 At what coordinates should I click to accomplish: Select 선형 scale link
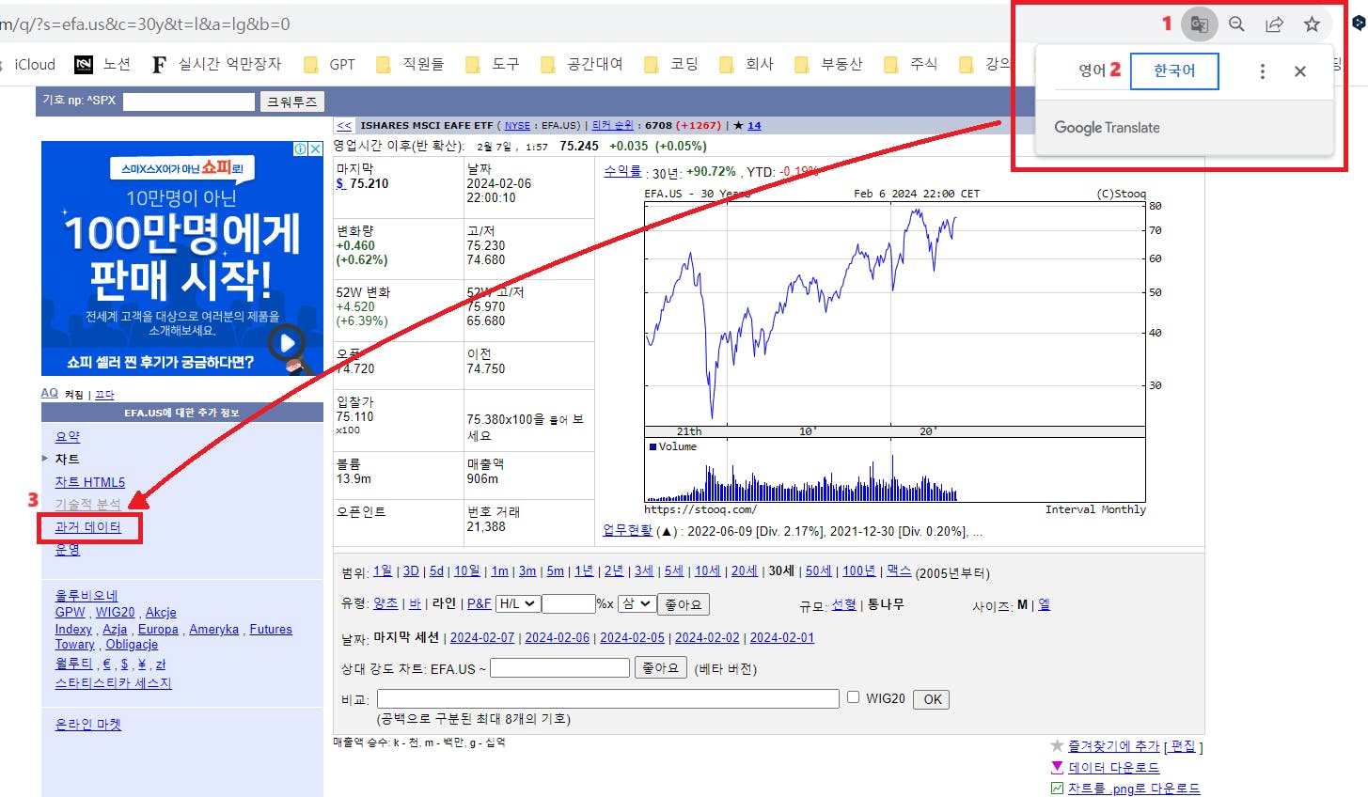843,604
